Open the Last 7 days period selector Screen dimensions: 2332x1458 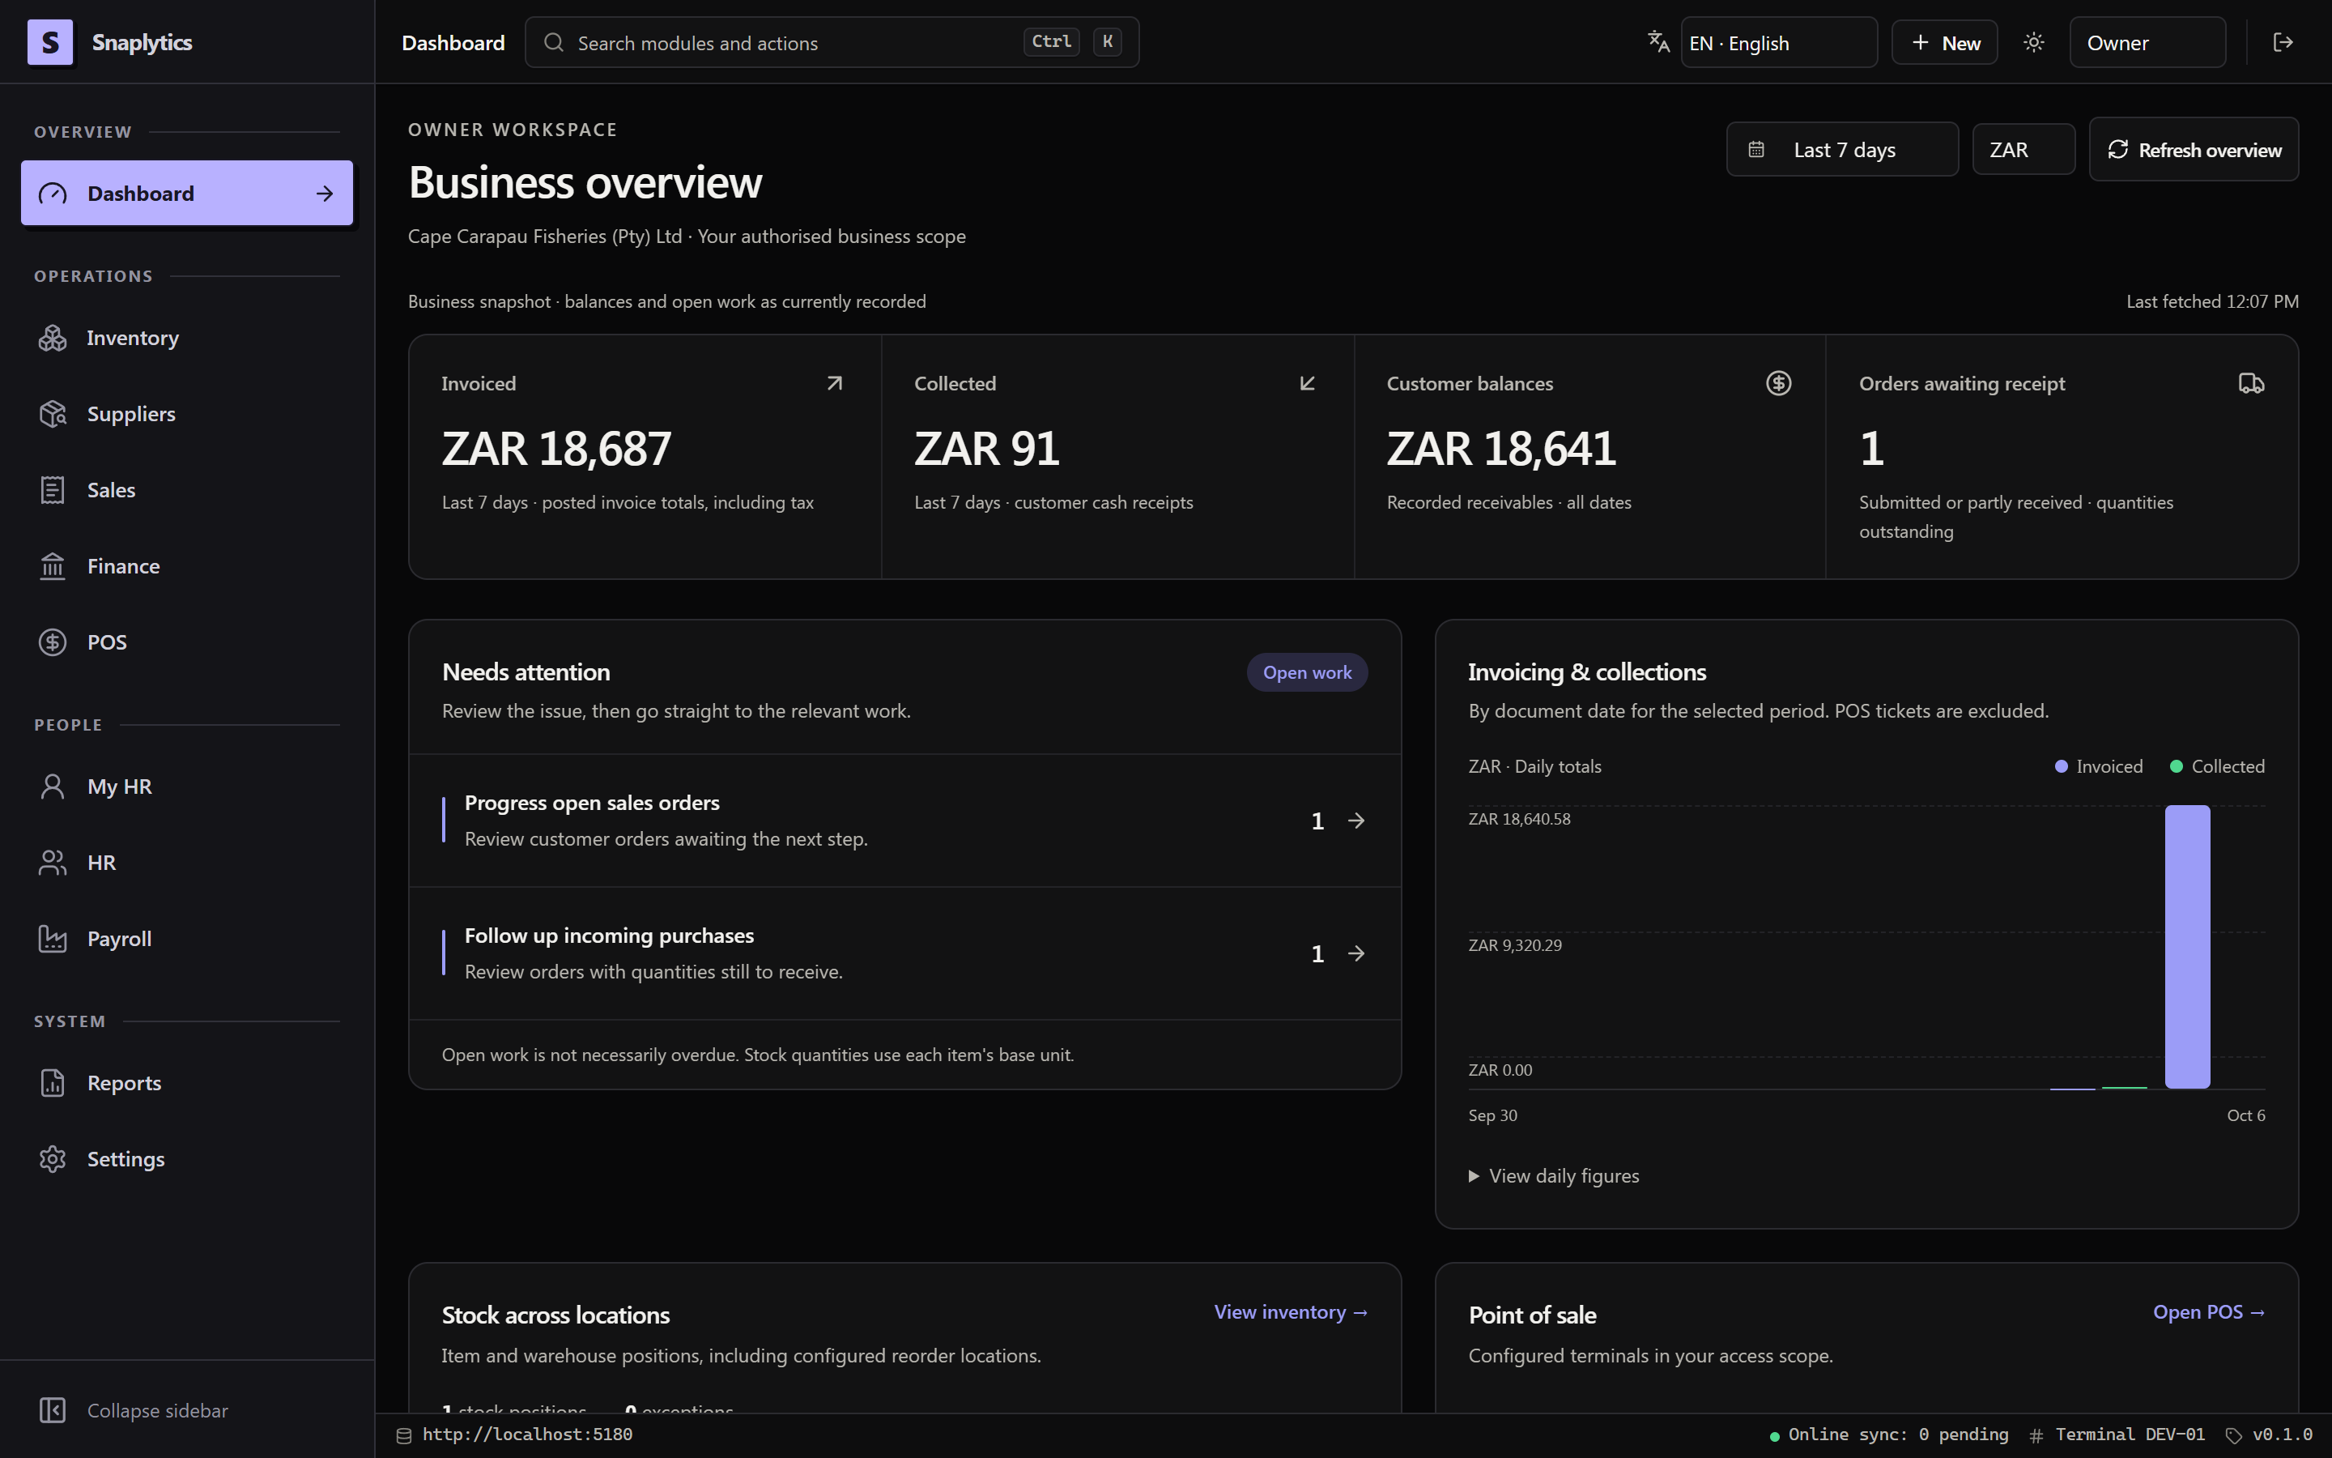pos(1842,150)
